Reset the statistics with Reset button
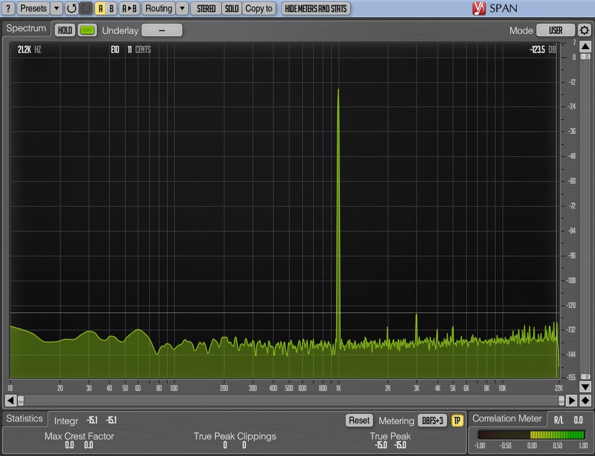The width and height of the screenshot is (595, 456). pos(359,420)
